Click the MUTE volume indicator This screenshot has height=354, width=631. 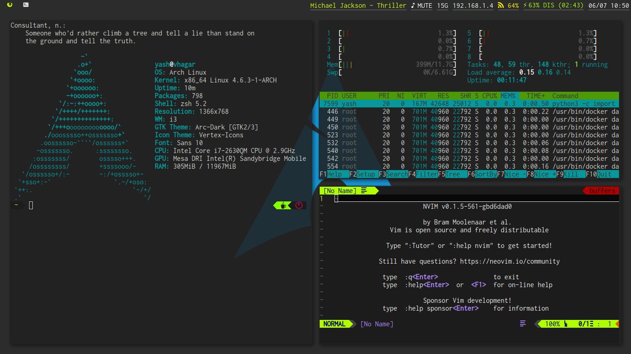(425, 6)
